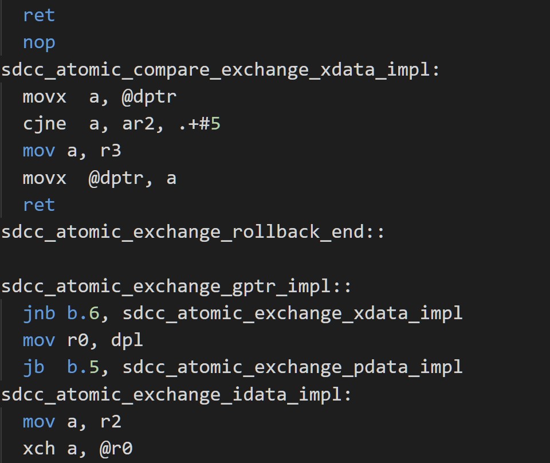The image size is (550, 463).
Task: Click the movx a, @dptr line
Action: click(x=100, y=97)
